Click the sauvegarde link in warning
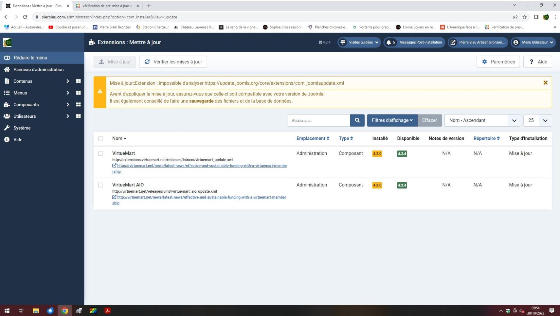This screenshot has height=316, width=560. [201, 101]
